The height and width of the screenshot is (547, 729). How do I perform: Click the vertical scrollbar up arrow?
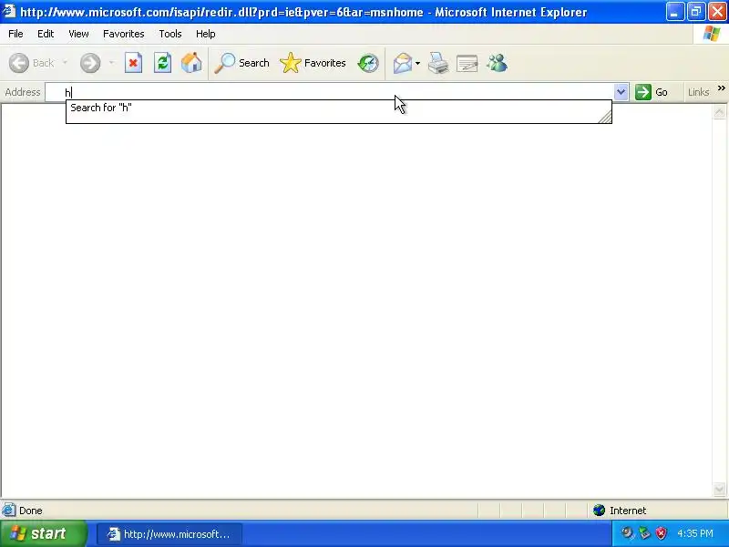[x=719, y=112]
